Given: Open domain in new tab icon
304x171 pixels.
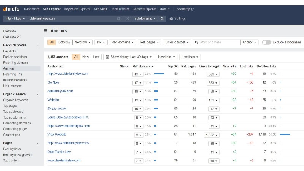Looking at the screenshot, I should (x=119, y=19).
